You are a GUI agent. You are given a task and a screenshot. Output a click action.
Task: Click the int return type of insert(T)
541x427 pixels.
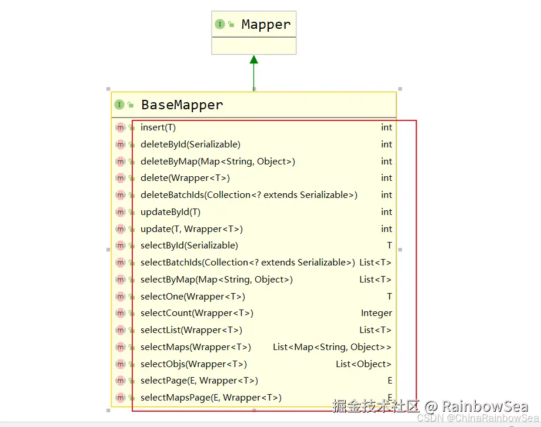pos(386,127)
